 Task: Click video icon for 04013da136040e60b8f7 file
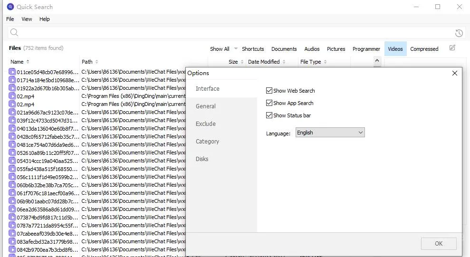coord(12,128)
